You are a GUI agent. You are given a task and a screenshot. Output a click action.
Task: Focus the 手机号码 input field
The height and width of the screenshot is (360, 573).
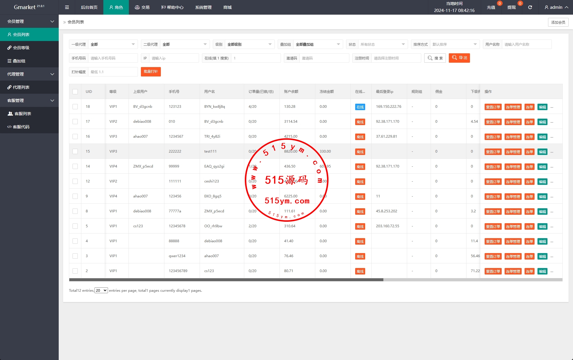(113, 58)
